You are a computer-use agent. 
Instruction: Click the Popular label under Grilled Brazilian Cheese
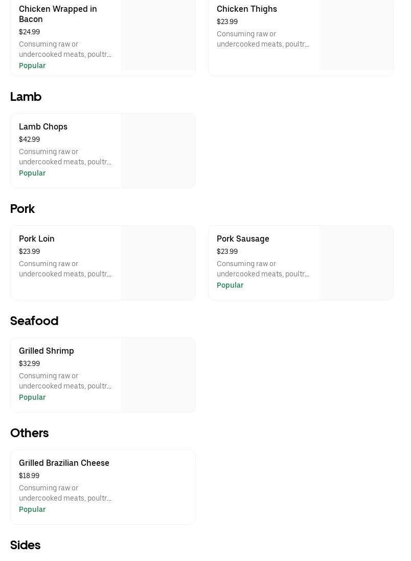coord(32,509)
